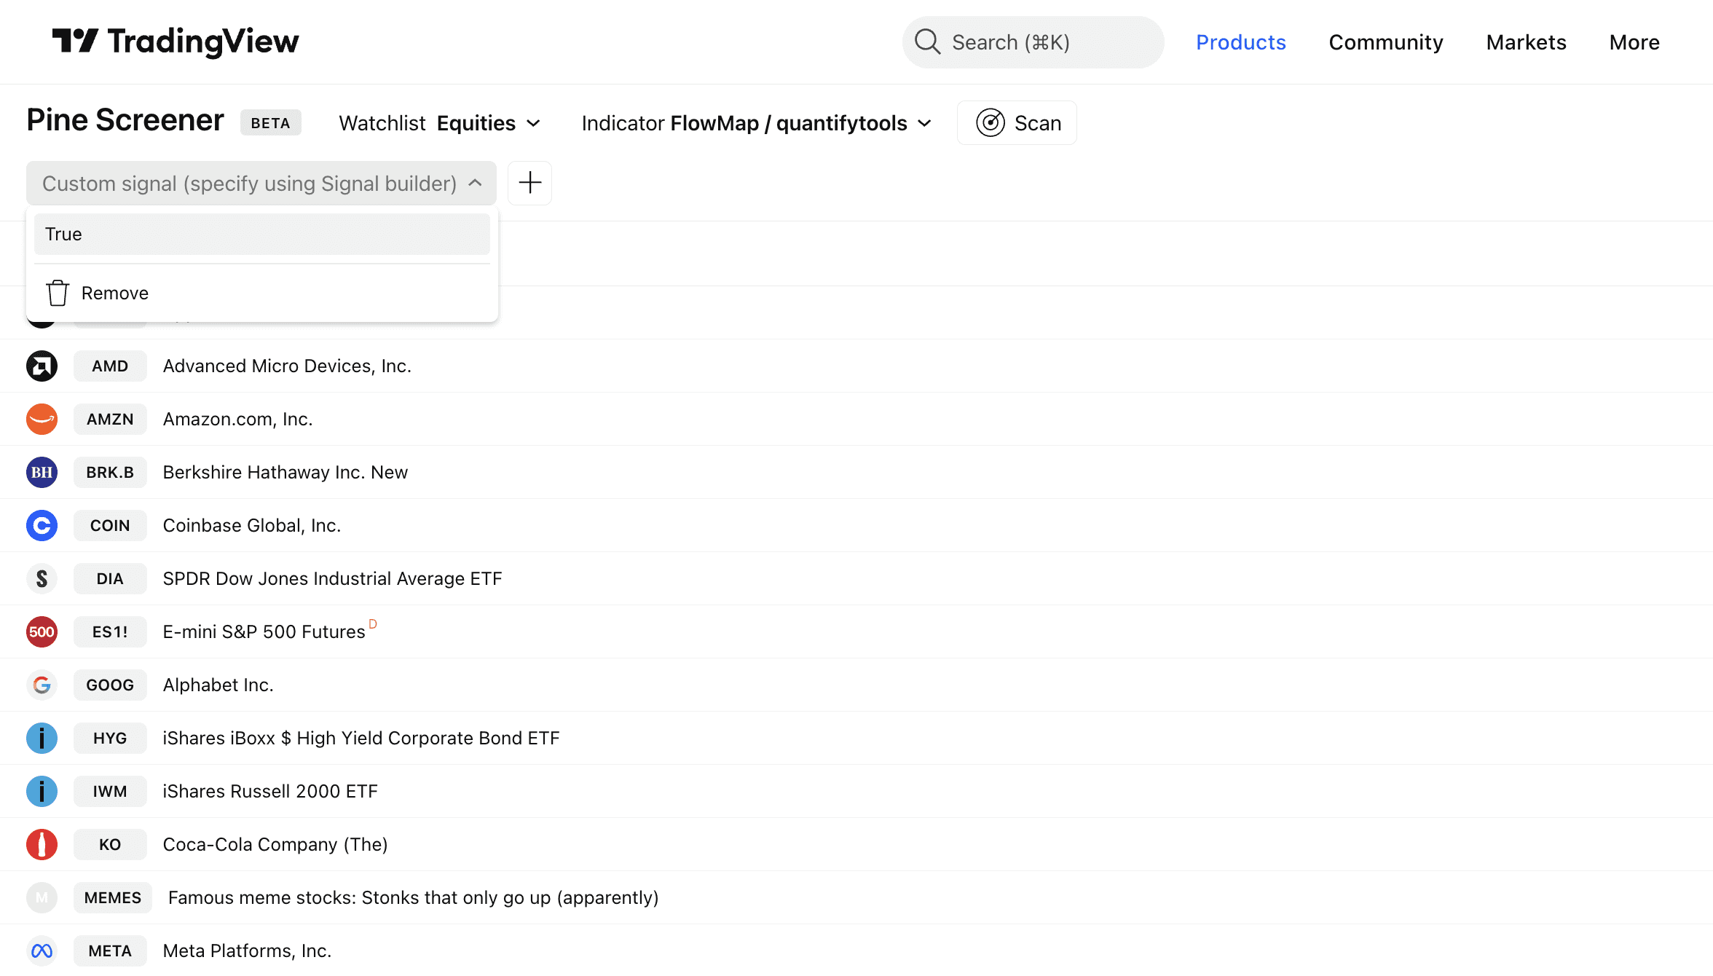Click the TradingView logo

click(x=175, y=42)
